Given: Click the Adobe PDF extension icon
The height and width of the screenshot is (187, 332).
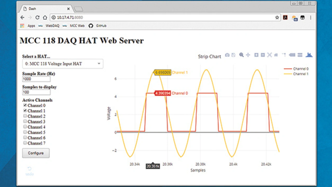Looking at the screenshot, I should (x=285, y=18).
